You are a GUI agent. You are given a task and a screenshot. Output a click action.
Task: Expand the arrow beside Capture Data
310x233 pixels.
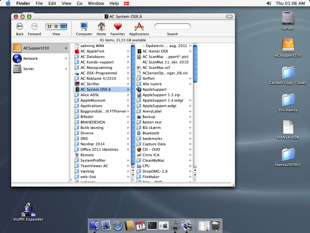click(190, 144)
